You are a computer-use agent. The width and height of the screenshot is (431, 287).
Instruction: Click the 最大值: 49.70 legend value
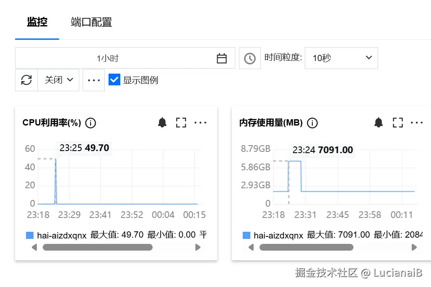117,235
